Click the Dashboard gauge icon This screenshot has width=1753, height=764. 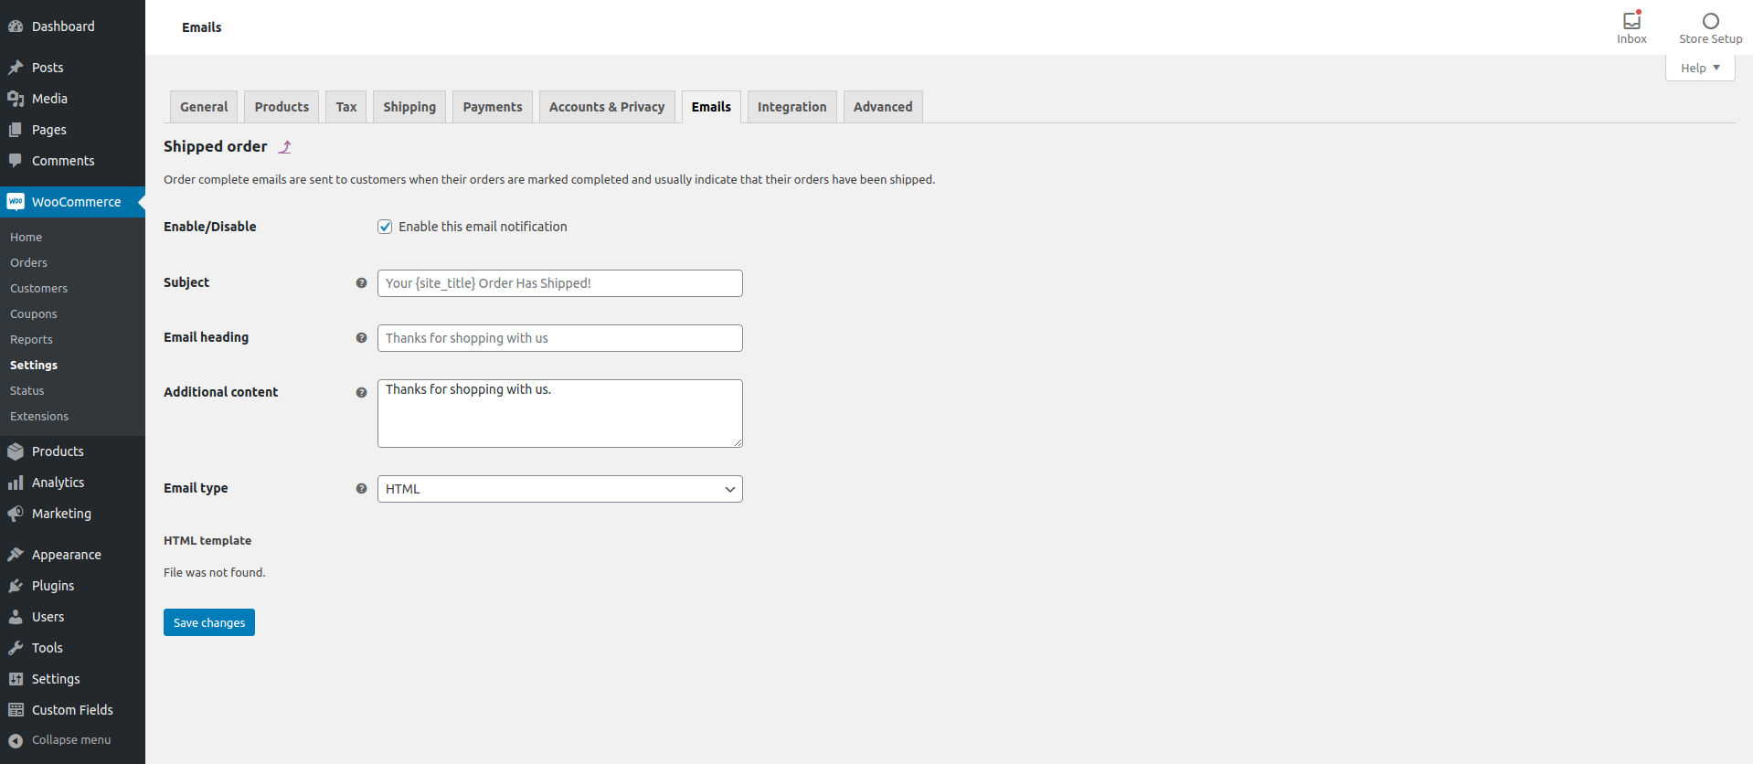[16, 27]
